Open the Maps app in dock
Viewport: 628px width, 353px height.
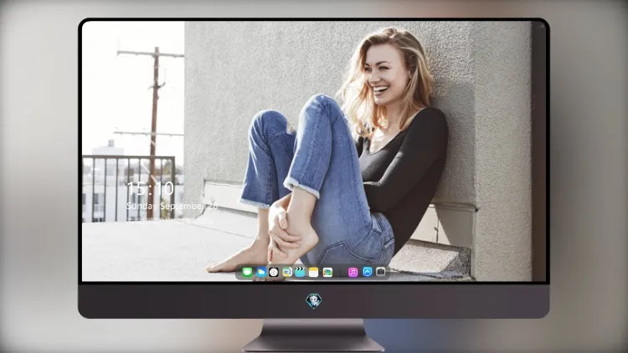tap(287, 272)
